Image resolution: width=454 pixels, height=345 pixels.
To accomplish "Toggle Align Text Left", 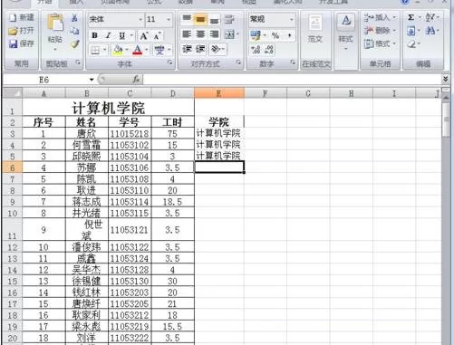I will pyautogui.click(x=187, y=34).
